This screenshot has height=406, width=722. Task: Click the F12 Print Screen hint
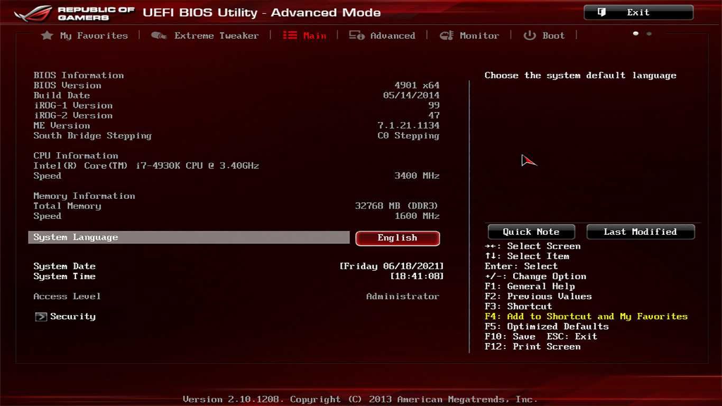coord(533,347)
